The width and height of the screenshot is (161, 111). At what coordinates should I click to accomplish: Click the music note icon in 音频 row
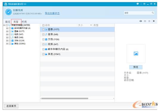tap(46, 34)
